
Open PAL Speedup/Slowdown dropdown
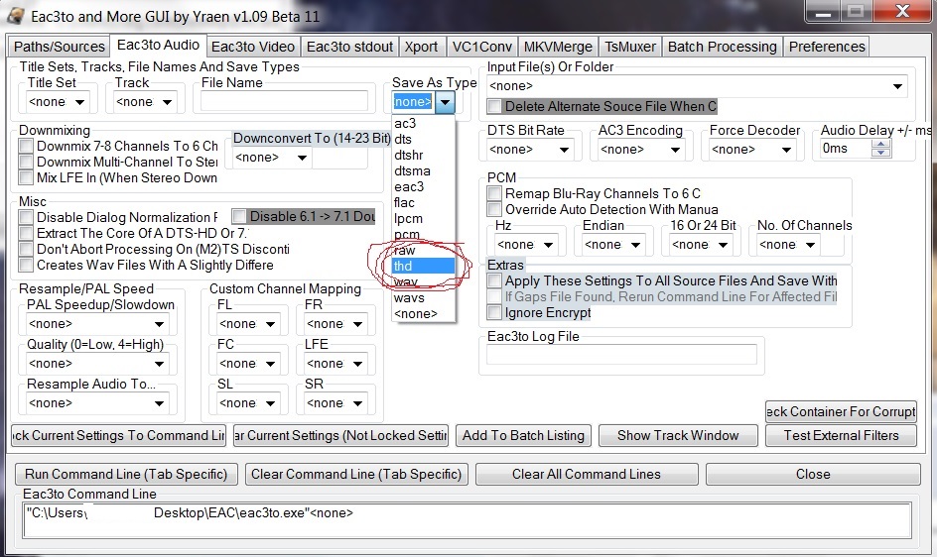[159, 324]
